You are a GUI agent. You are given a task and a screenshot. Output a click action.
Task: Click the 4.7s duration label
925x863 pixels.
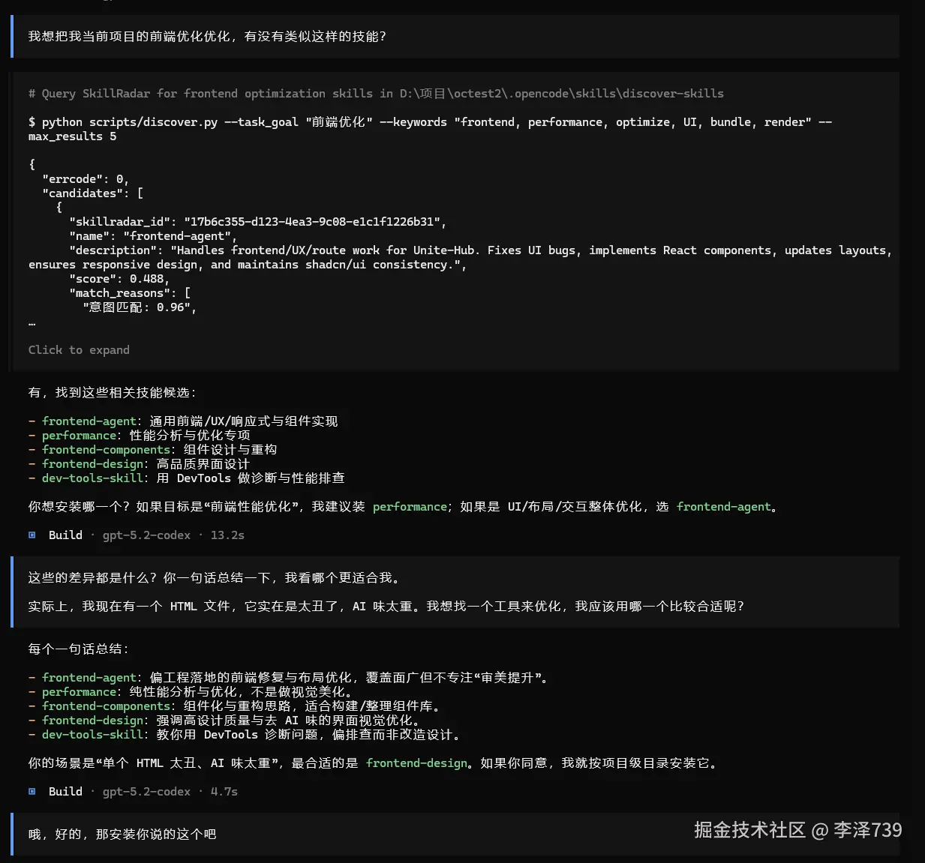coord(223,791)
